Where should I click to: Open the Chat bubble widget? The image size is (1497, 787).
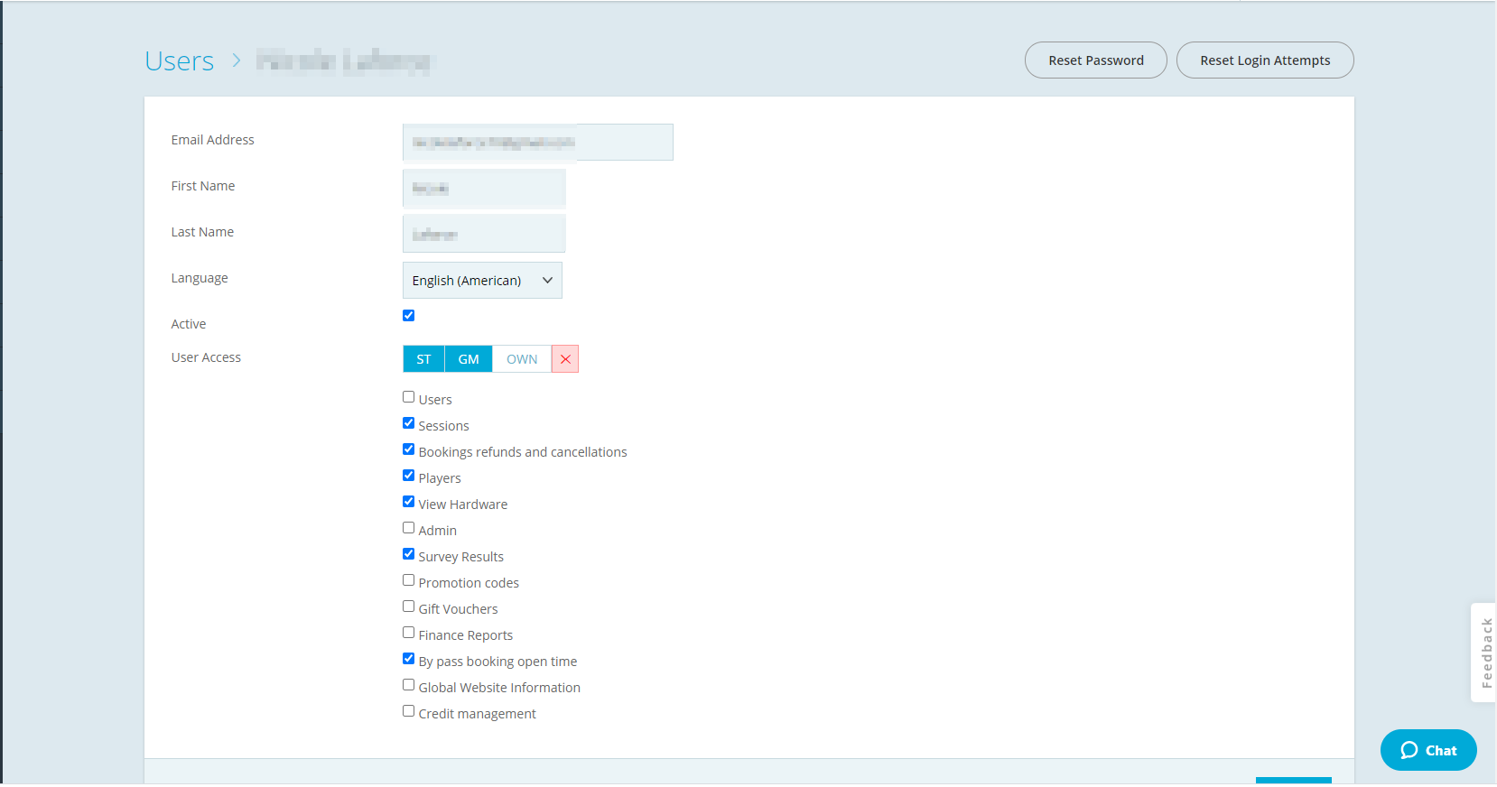[1428, 750]
